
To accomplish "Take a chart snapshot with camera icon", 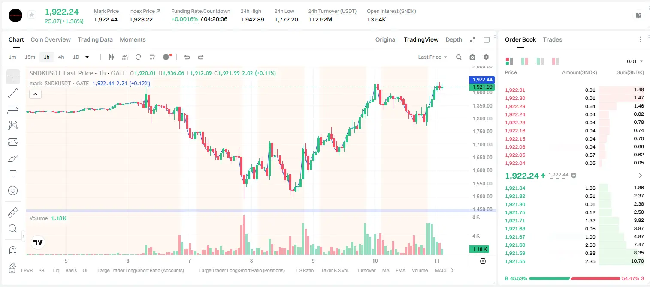I will click(472, 57).
